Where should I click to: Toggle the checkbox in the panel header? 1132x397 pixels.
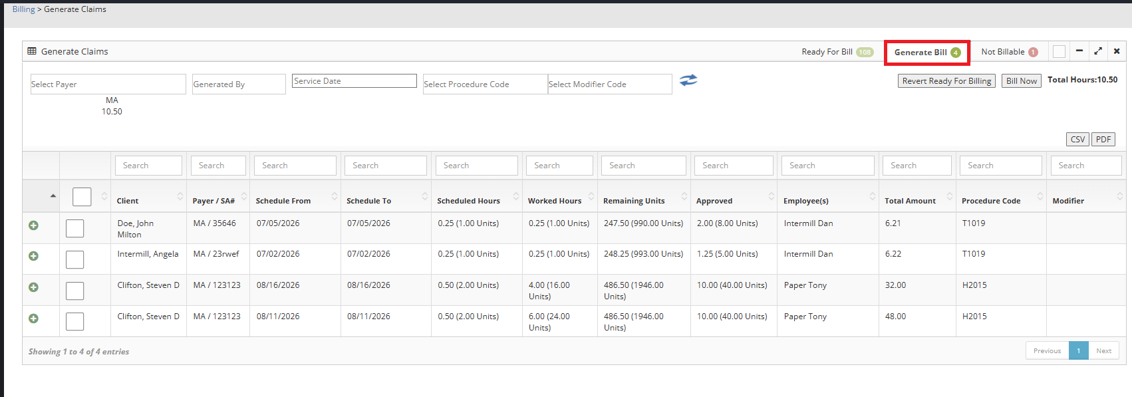(x=1060, y=51)
